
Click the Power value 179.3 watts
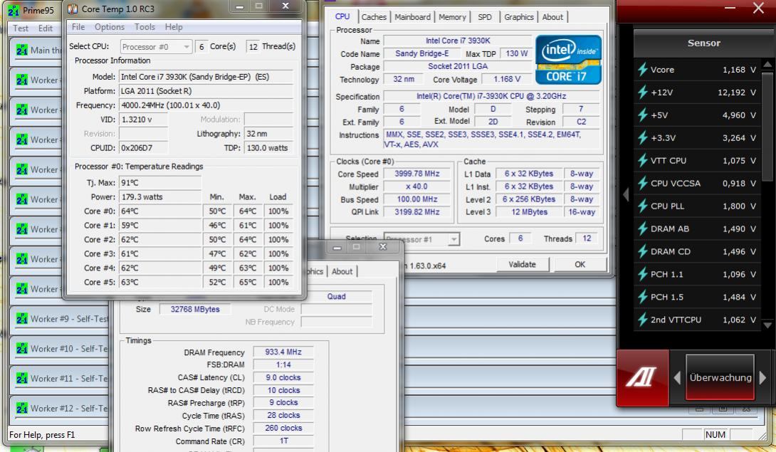click(x=160, y=196)
